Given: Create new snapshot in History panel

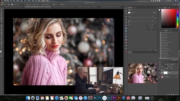Looking at the screenshot, I should (x=175, y=60).
